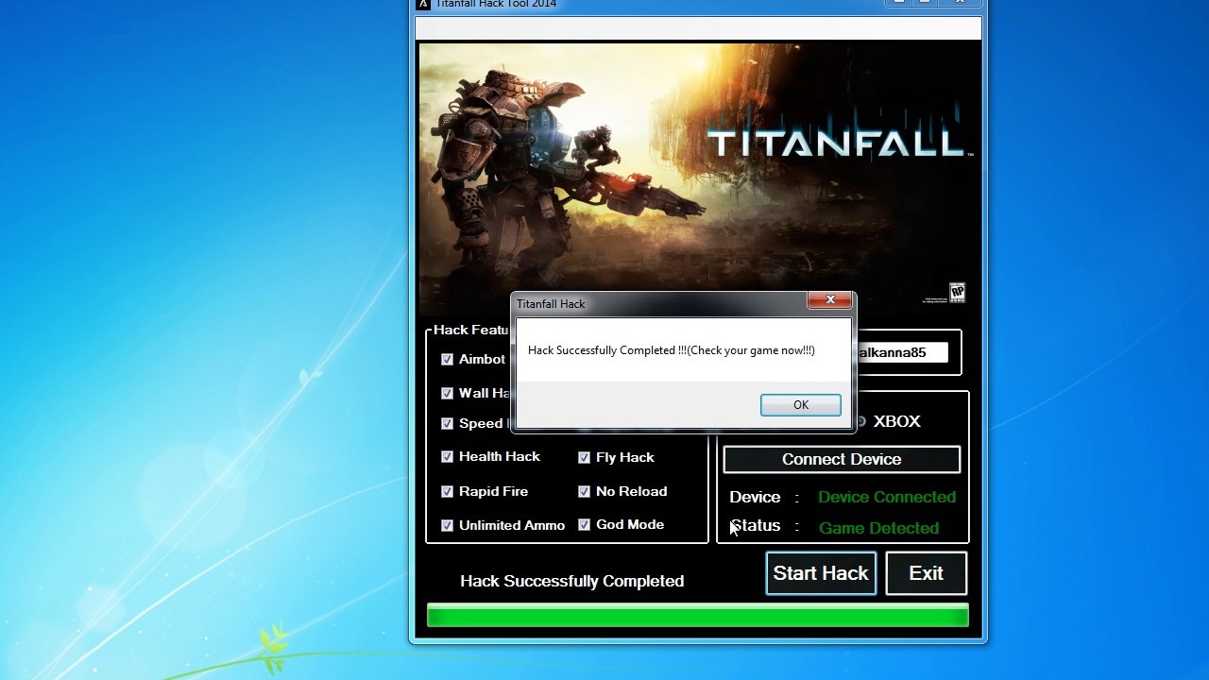Image resolution: width=1209 pixels, height=680 pixels.
Task: Toggle the God Mode checkbox
Action: pos(584,524)
